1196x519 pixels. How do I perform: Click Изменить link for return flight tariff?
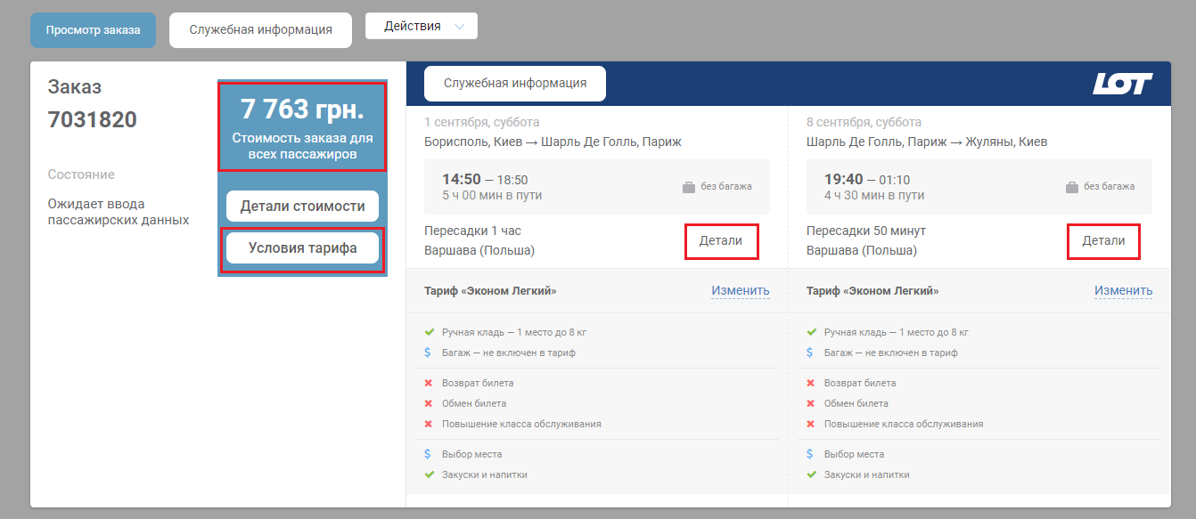[x=1123, y=291]
